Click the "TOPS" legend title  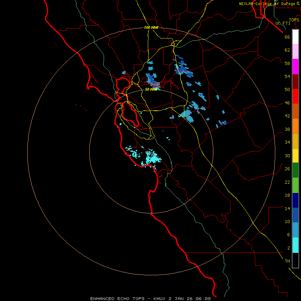tap(294, 20)
